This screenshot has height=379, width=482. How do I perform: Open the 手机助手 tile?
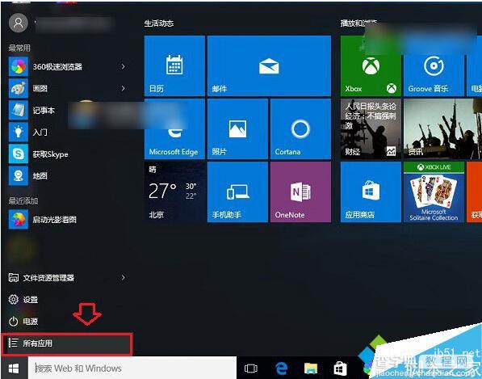coord(237,192)
